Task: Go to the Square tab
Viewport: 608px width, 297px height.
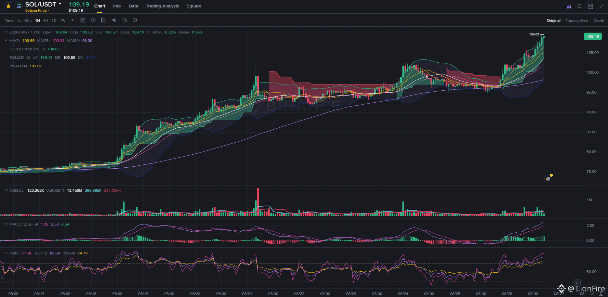Action: click(194, 6)
